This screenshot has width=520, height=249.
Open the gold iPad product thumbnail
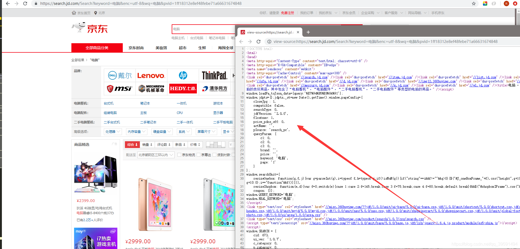pyautogui.click(x=155, y=204)
